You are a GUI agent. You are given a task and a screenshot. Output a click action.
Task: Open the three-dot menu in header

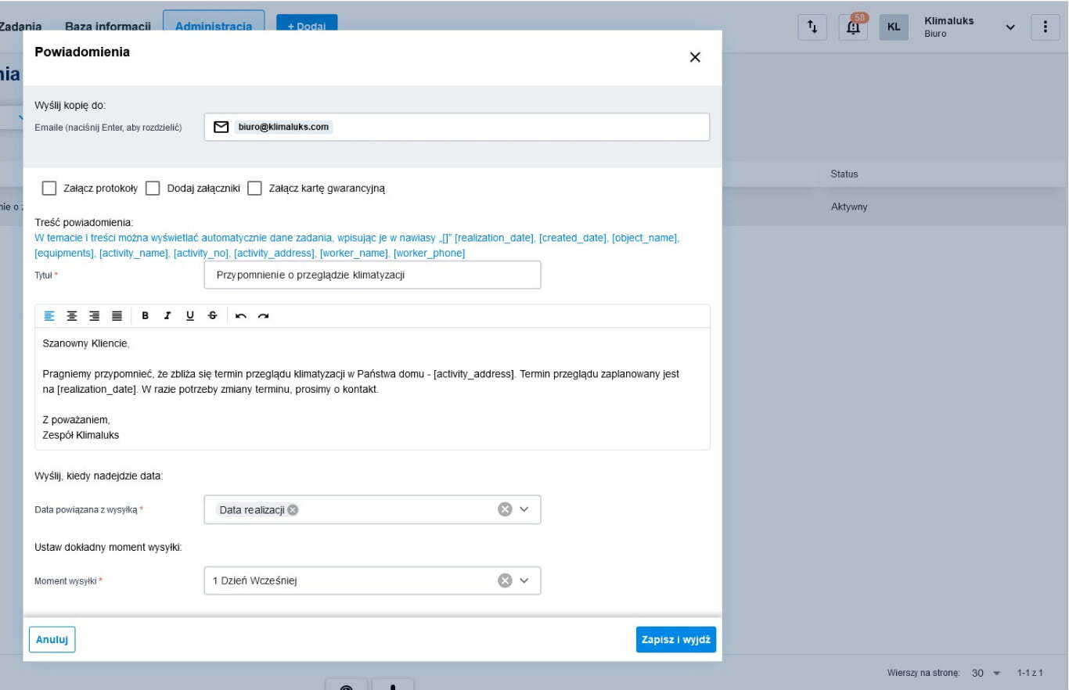[1045, 27]
